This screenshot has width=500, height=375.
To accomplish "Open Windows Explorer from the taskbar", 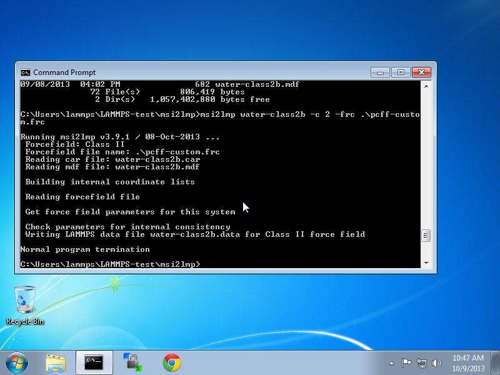I will tap(56, 363).
